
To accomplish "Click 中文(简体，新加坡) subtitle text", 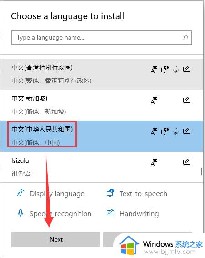I will 39,111.
